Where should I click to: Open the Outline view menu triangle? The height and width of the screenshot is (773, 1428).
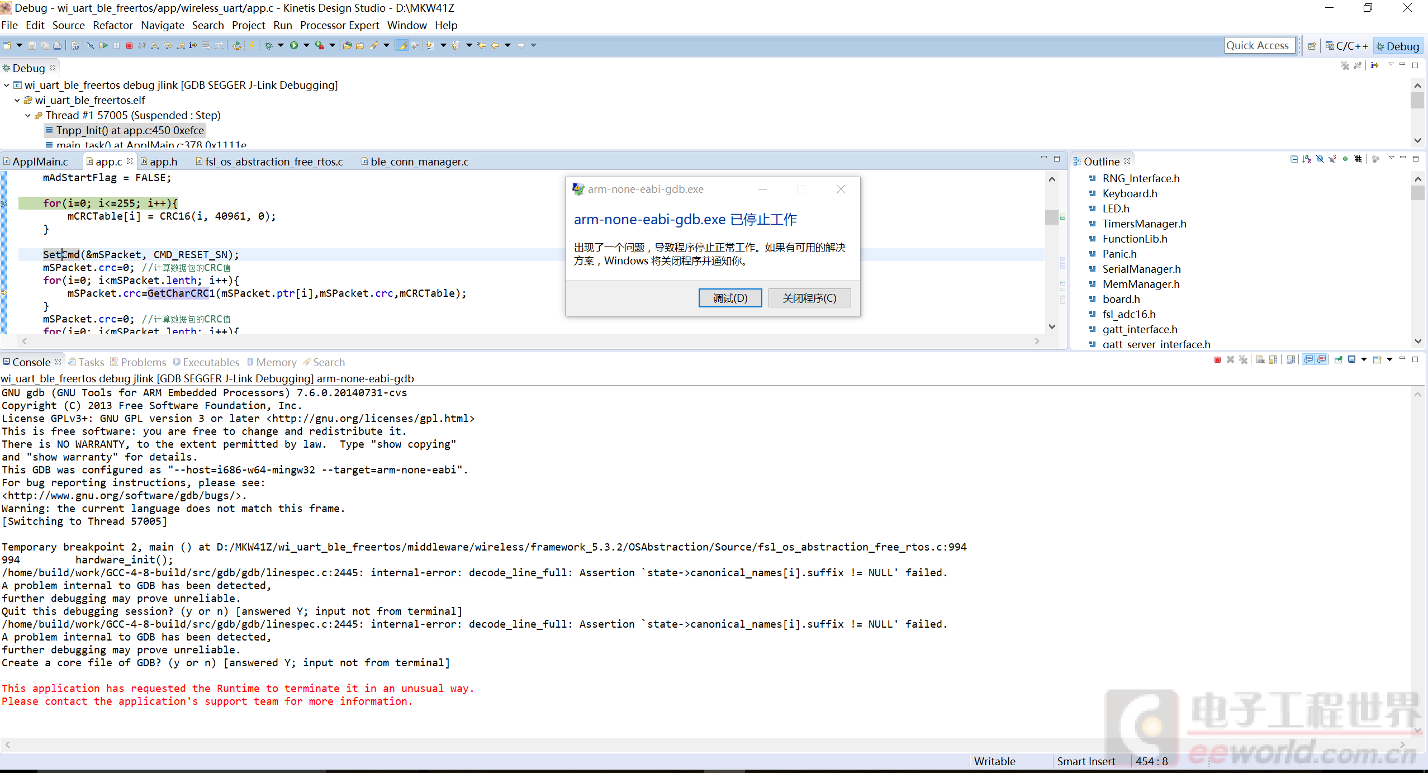(x=1392, y=158)
